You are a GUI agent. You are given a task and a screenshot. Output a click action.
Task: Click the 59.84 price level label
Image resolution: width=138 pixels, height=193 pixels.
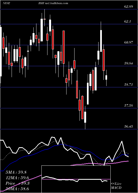point(129,63)
